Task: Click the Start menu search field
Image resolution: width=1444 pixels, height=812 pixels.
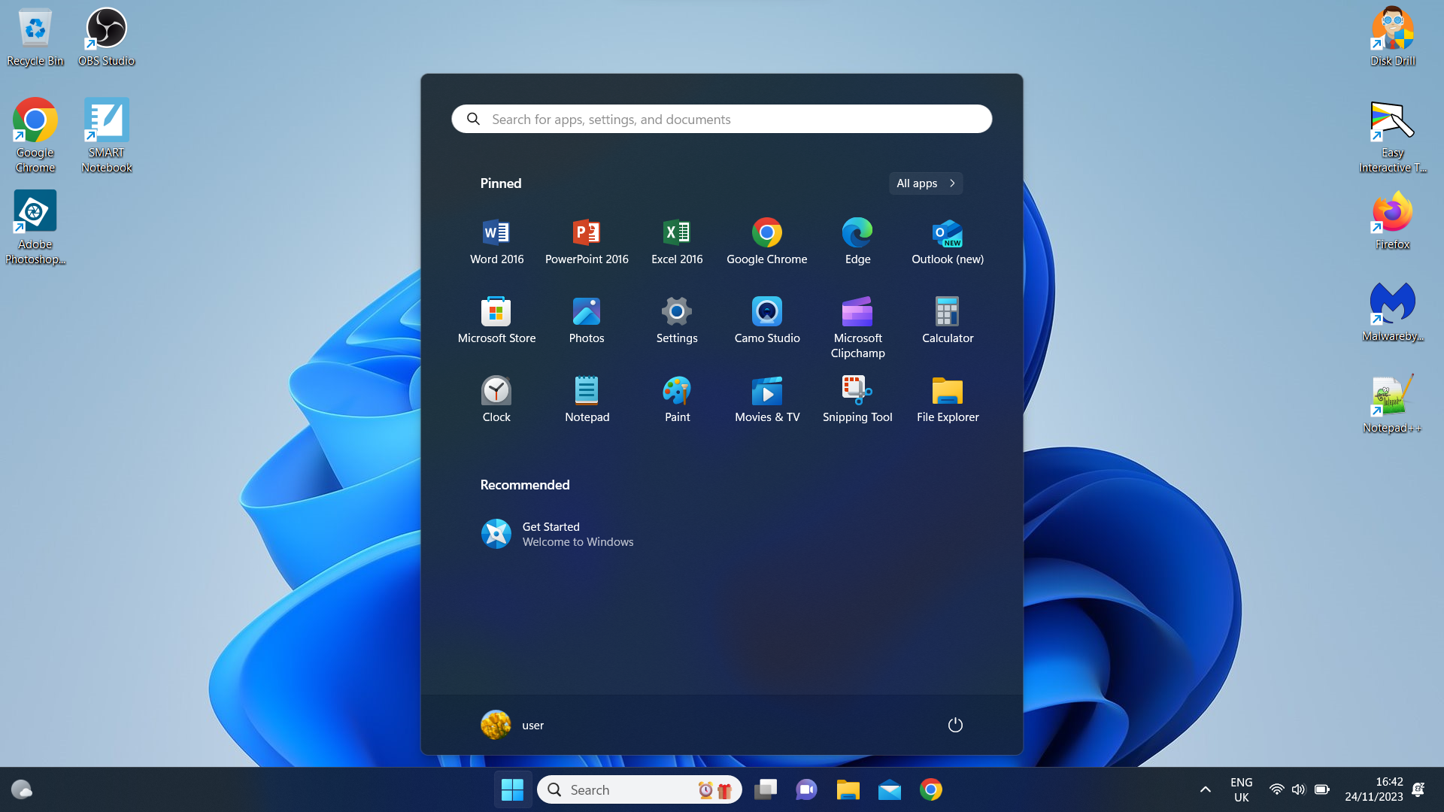Action: pos(722,119)
